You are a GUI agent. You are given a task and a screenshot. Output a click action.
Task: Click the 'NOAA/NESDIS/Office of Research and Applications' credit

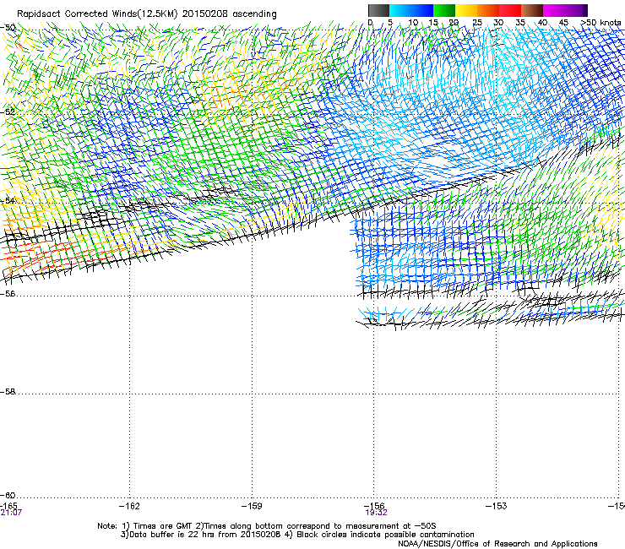click(497, 544)
